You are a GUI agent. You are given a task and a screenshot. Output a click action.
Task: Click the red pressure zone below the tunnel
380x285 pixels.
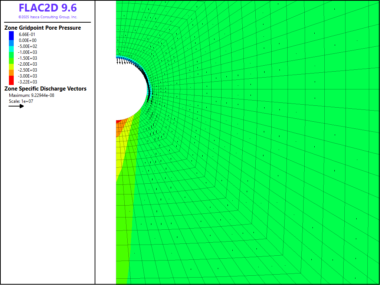coord(118,121)
